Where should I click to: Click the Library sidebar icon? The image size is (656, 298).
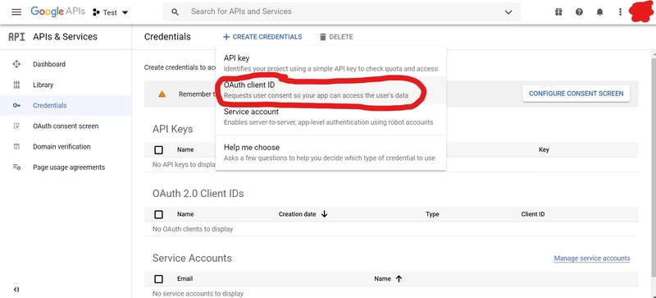[16, 85]
